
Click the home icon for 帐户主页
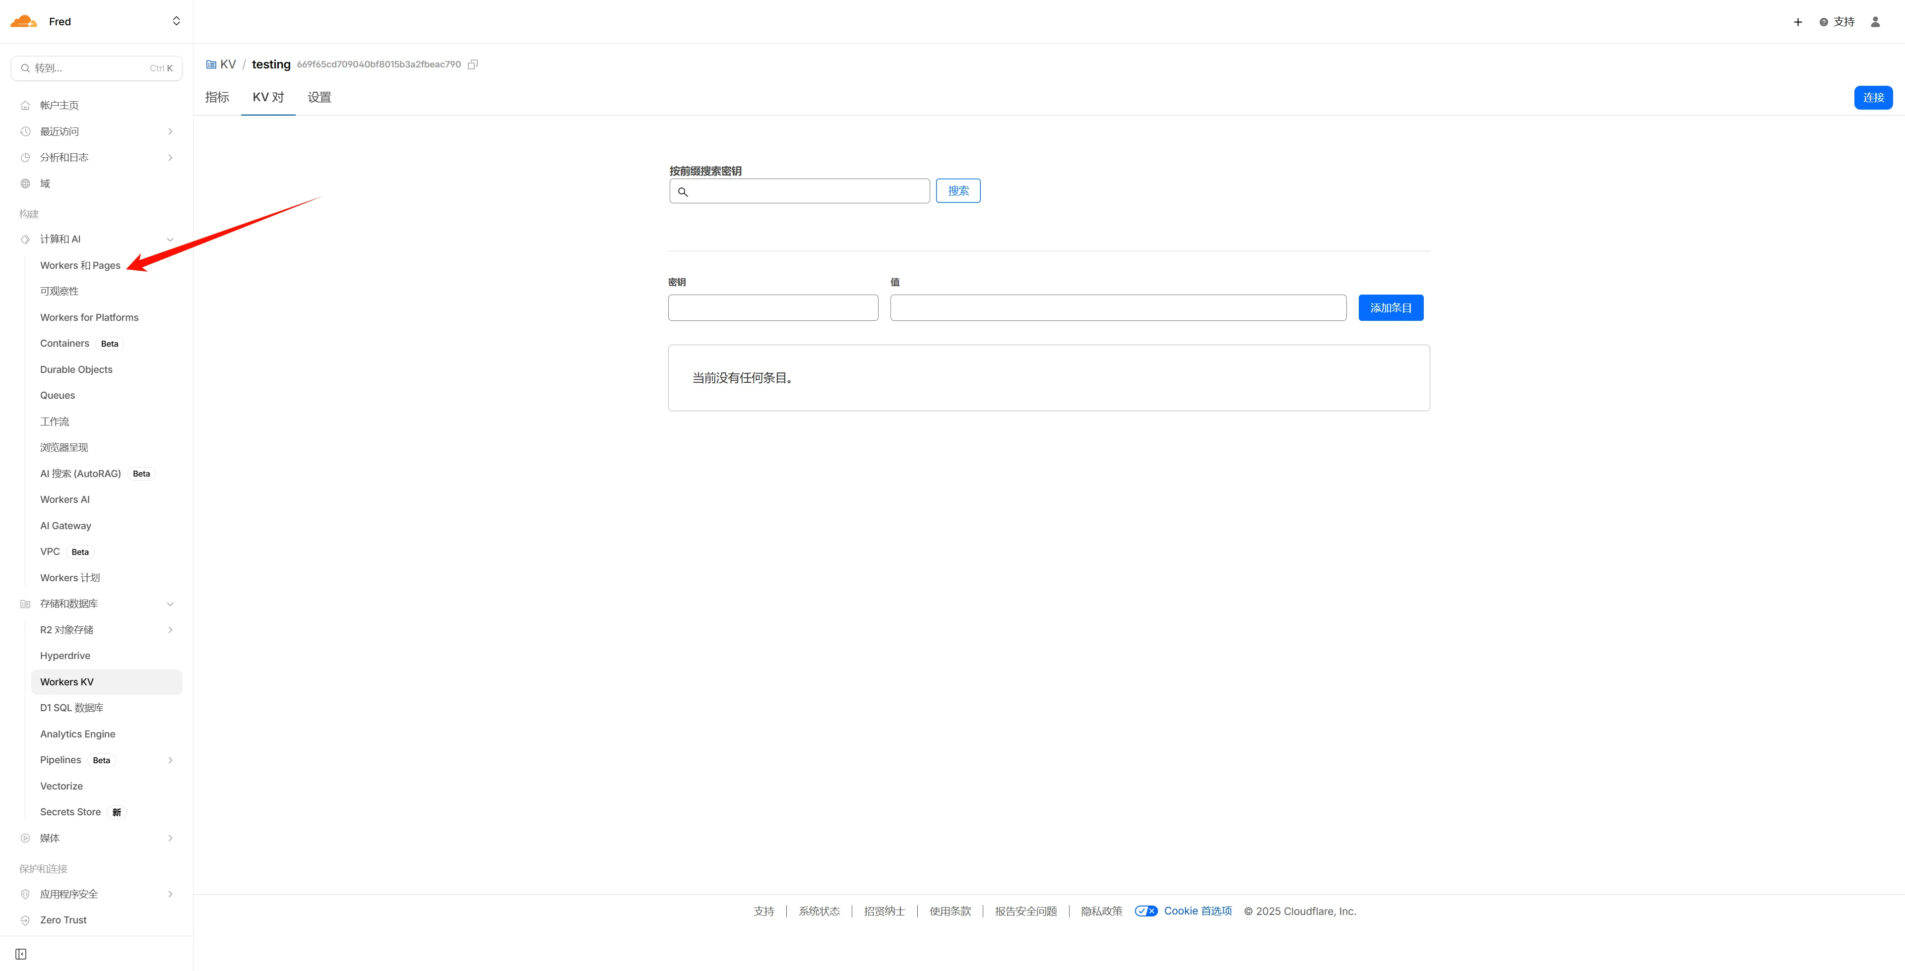click(x=25, y=106)
